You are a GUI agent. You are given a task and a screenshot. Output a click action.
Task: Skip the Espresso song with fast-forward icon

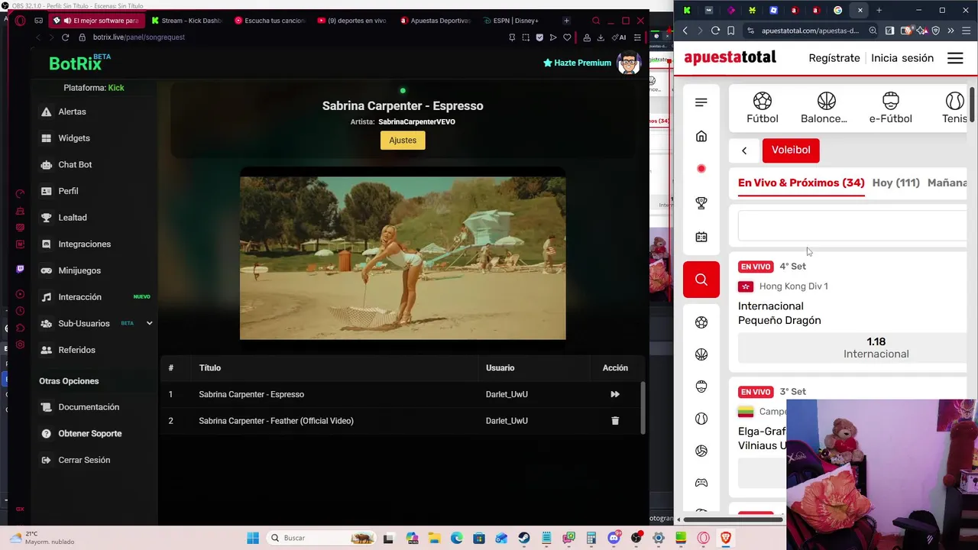(615, 394)
